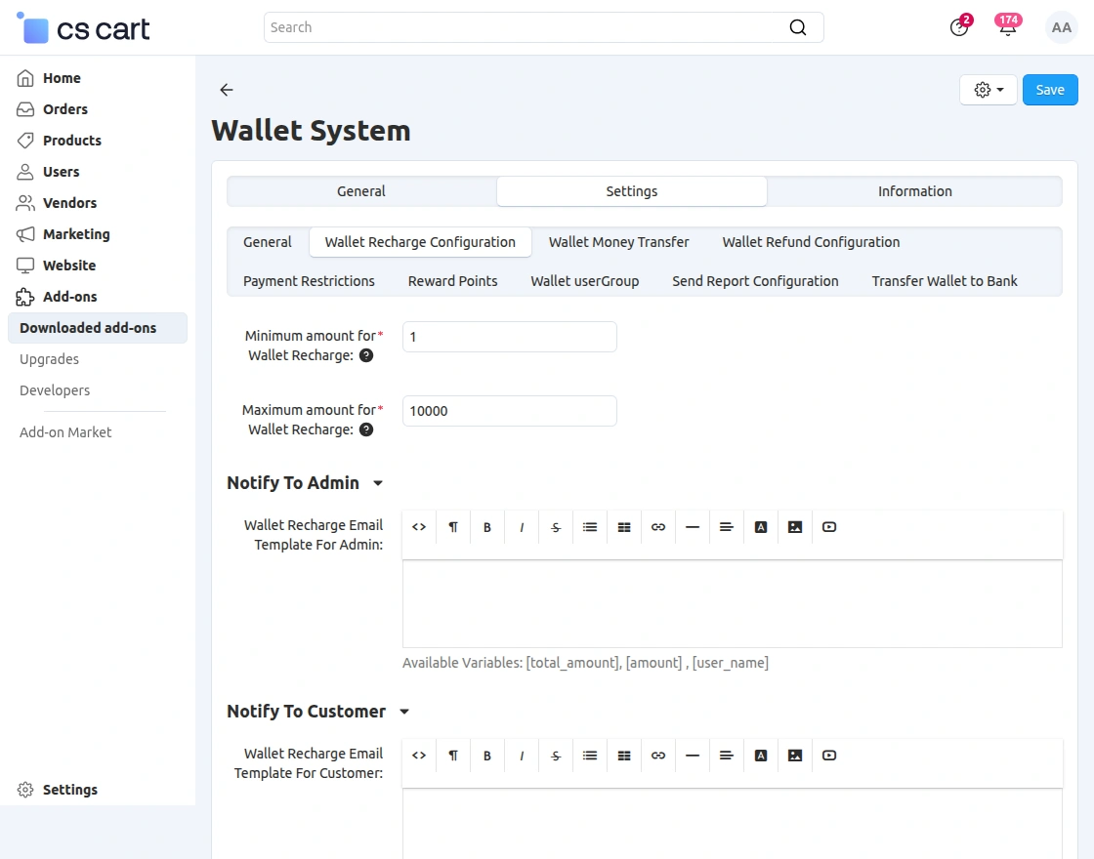1094x859 pixels.
Task: Insert a table into the admin email template
Action: [x=623, y=526]
